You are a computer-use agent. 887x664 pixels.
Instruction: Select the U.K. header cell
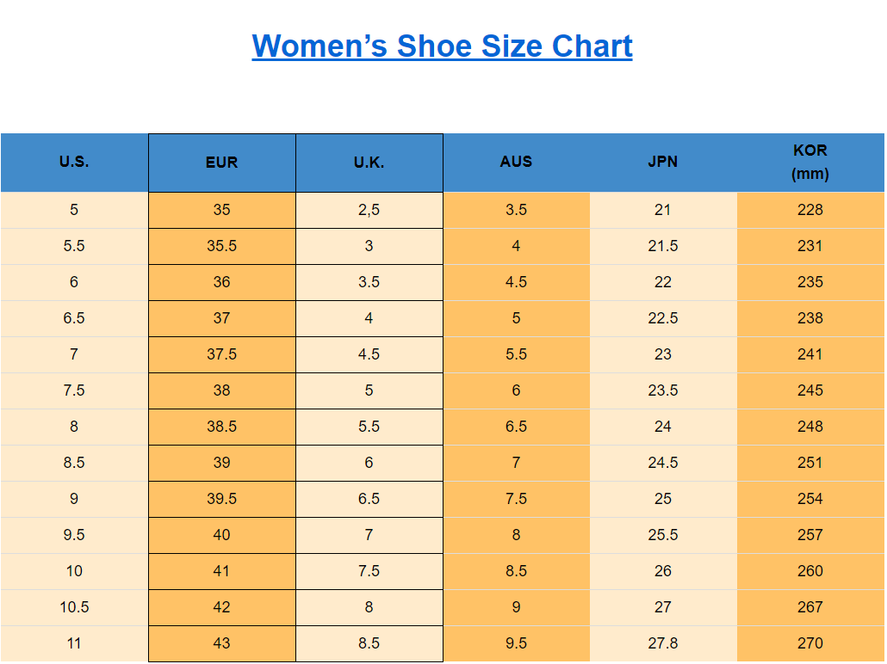point(369,163)
